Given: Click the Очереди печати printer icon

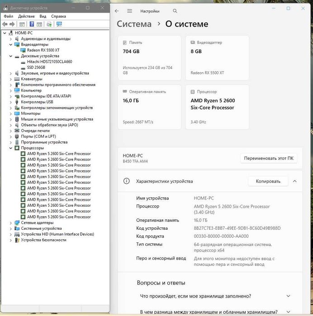Looking at the screenshot, I should [17, 130].
